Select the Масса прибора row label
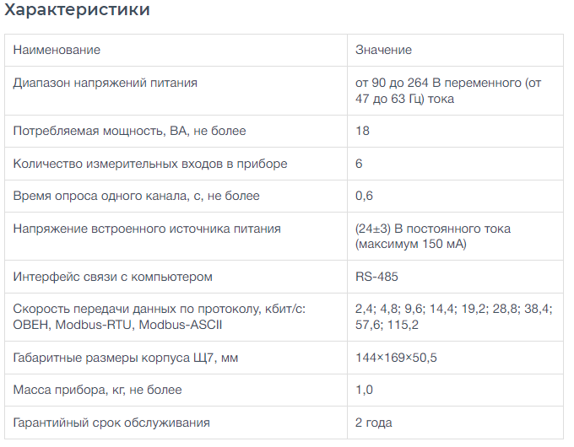 (x=97, y=390)
